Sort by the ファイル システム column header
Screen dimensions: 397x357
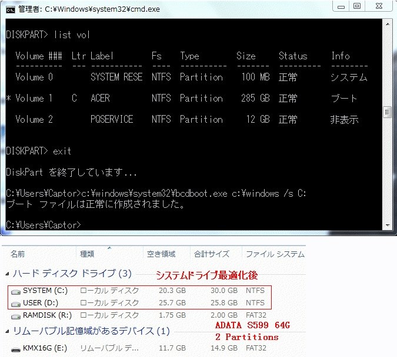coord(275,254)
